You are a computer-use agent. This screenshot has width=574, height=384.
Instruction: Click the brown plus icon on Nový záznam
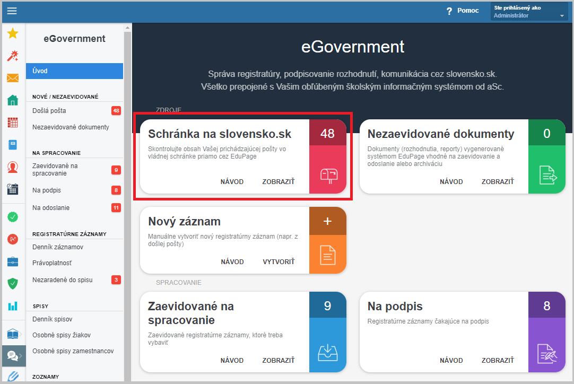click(x=328, y=221)
